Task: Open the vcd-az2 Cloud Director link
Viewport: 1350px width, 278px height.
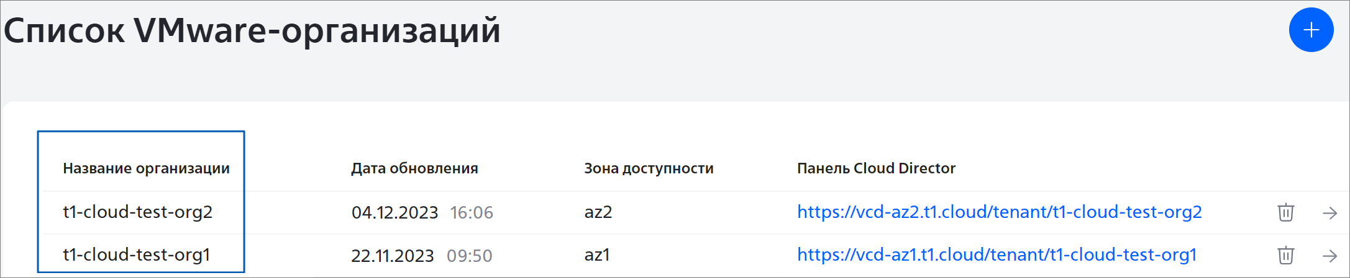Action: tap(999, 212)
